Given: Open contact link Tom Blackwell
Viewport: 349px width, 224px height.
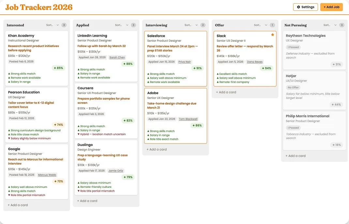Looking at the screenshot, I should point(188,119).
